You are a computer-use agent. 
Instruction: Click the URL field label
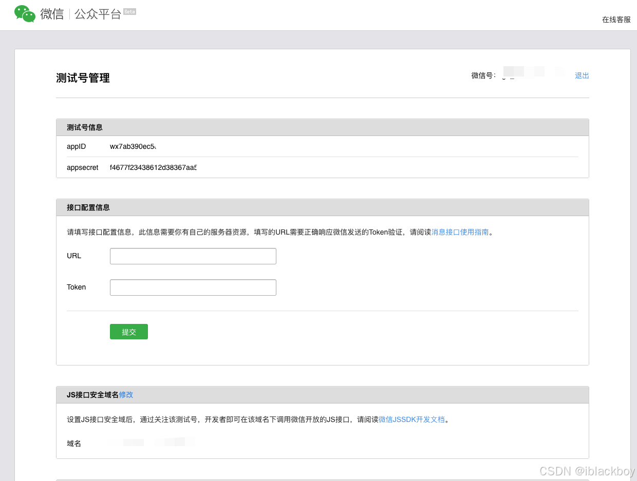point(74,256)
